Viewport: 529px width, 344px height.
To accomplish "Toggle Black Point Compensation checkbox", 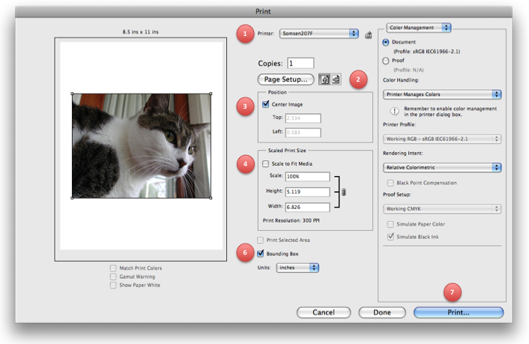I will [x=390, y=183].
